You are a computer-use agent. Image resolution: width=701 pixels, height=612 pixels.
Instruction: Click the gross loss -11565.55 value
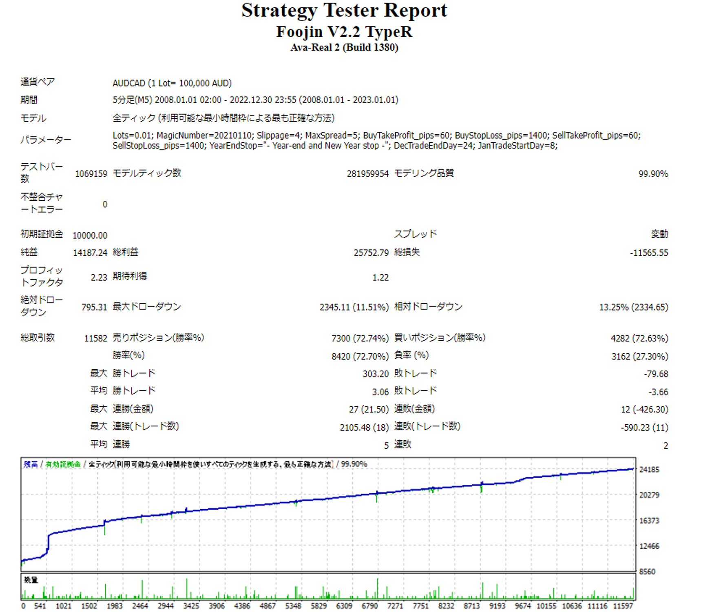click(x=649, y=253)
